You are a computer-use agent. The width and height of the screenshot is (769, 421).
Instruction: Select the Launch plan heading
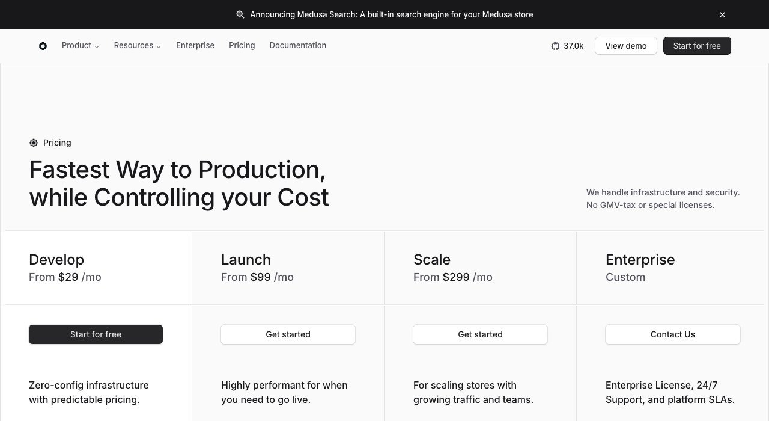tap(246, 260)
